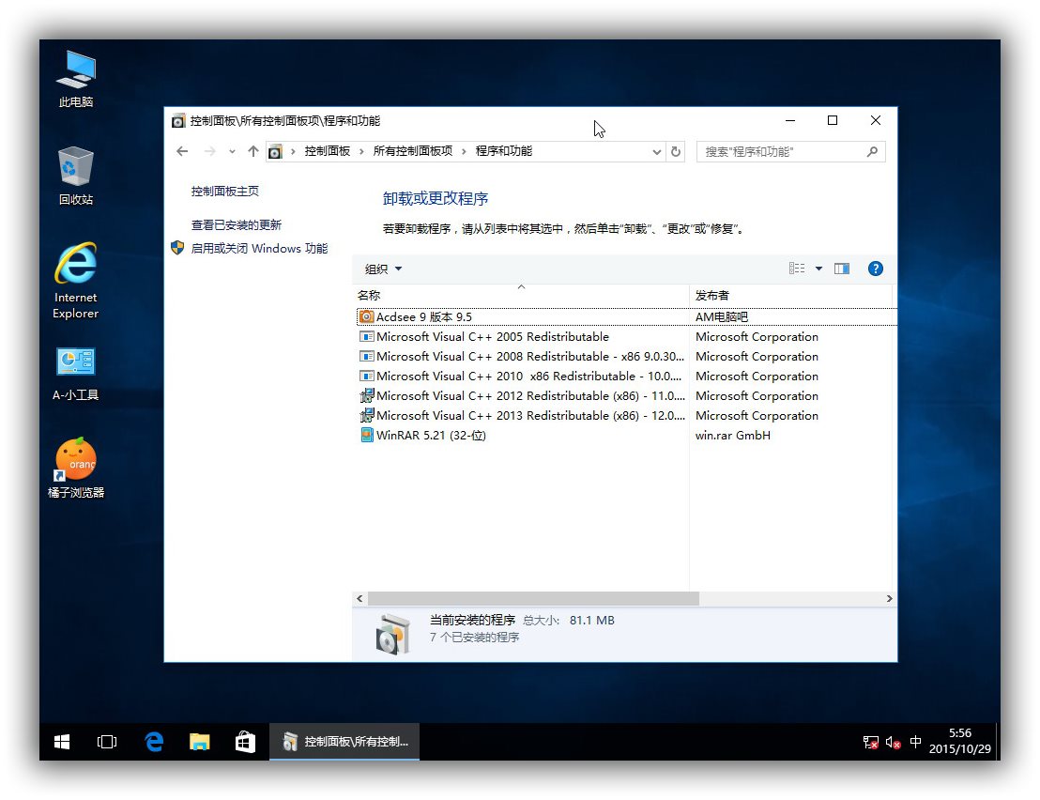Select Microsoft Visual C++ 2008 Redistributable row

[x=626, y=356]
